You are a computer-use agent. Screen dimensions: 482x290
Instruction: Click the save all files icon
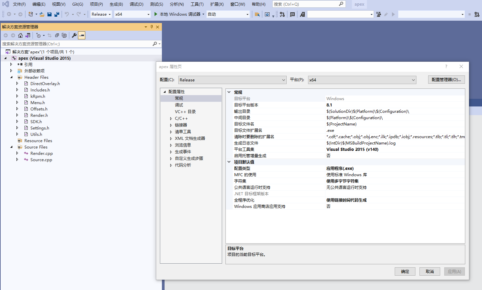(x=57, y=14)
